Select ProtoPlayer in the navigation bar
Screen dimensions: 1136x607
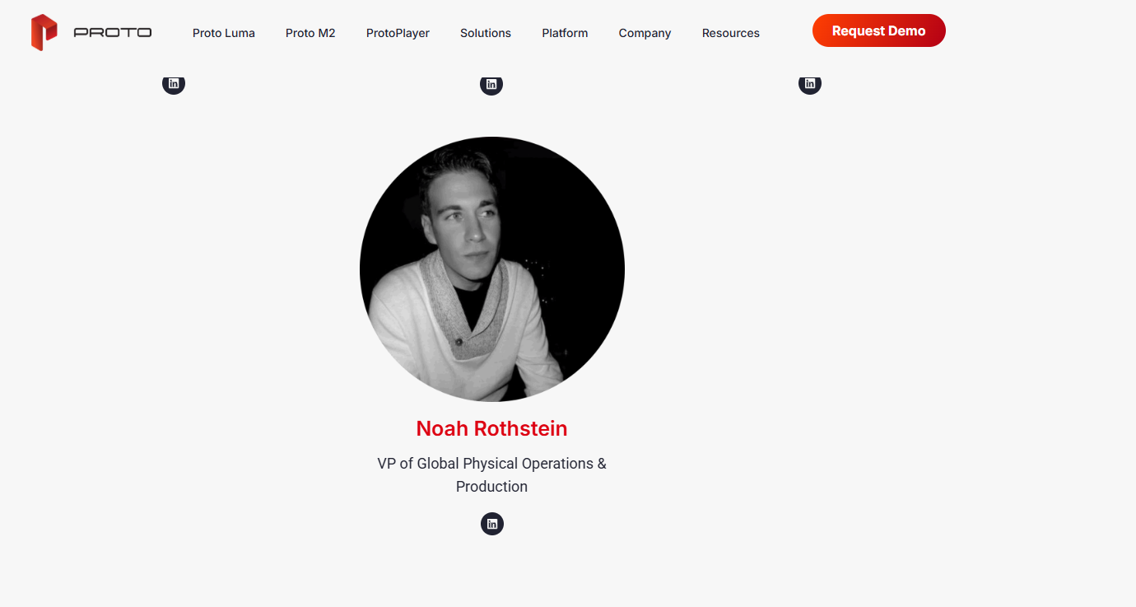(398, 33)
